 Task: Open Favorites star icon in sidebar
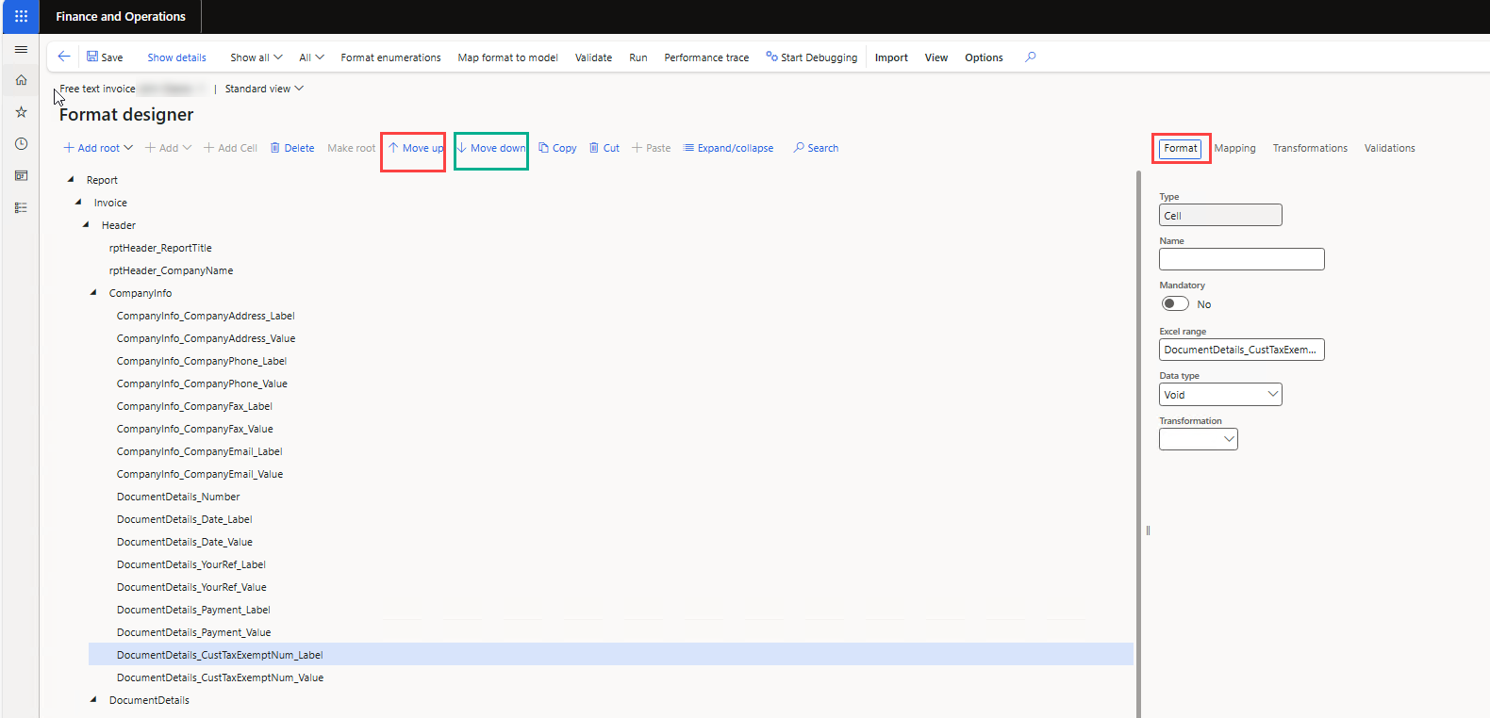click(x=21, y=112)
